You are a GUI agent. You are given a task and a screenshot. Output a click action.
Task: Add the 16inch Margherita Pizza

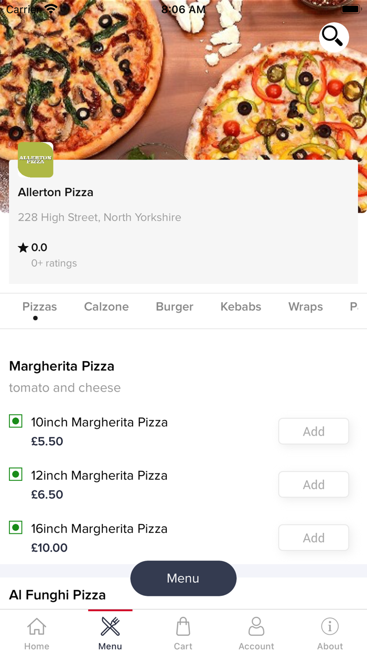click(x=313, y=538)
